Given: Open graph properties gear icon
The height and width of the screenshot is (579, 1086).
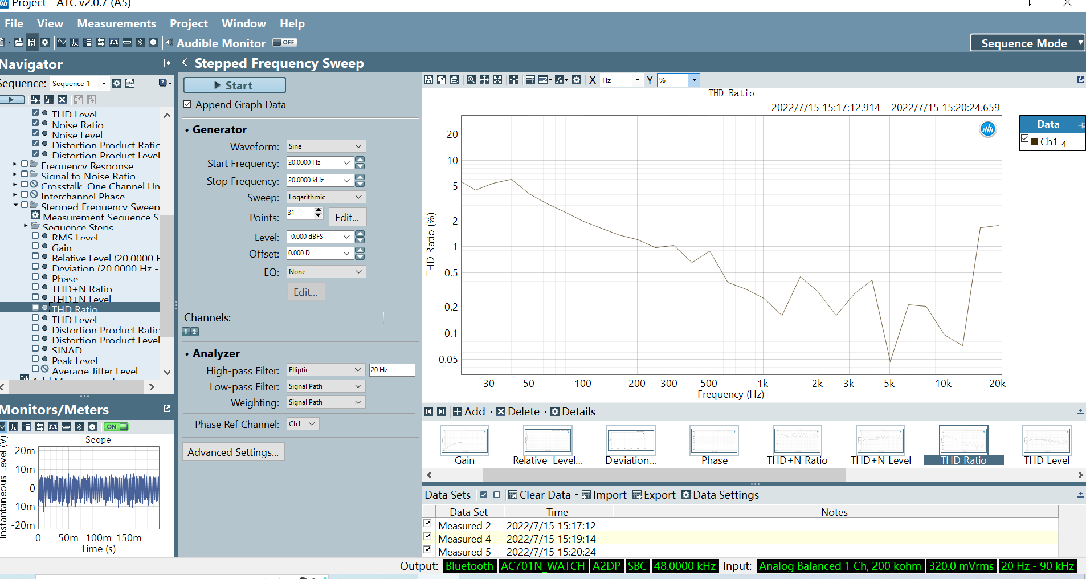Looking at the screenshot, I should [x=577, y=80].
